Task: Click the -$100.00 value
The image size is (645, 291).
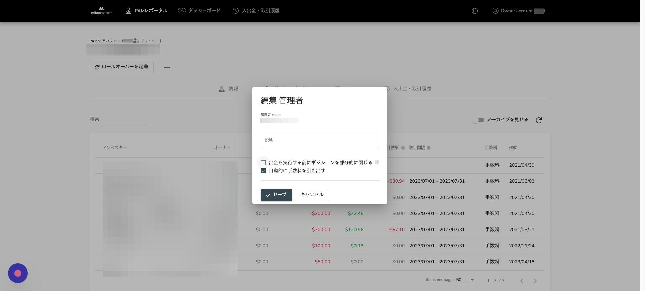Action: [x=320, y=246]
